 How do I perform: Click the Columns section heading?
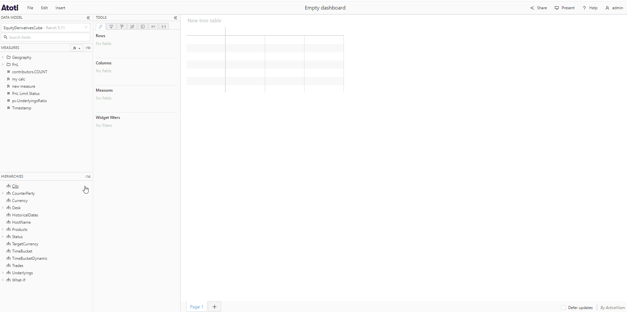104,63
